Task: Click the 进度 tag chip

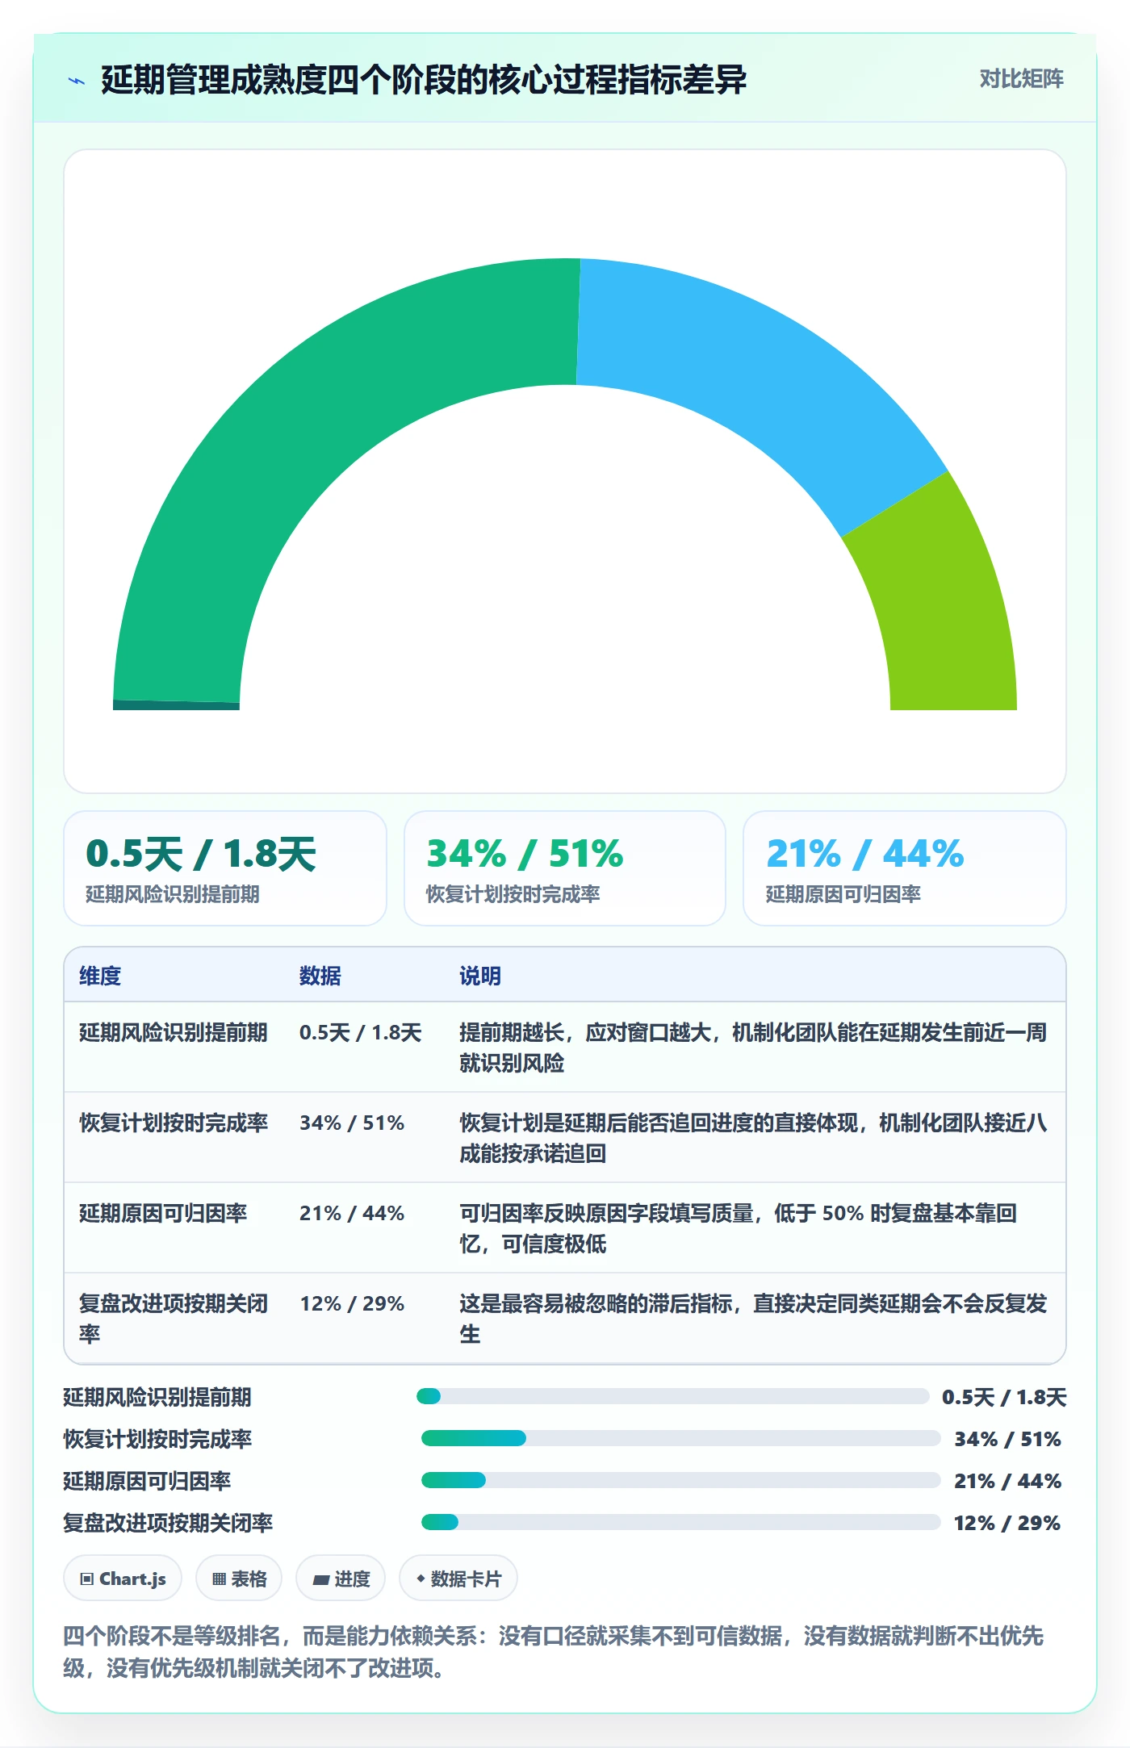Action: pos(341,1578)
